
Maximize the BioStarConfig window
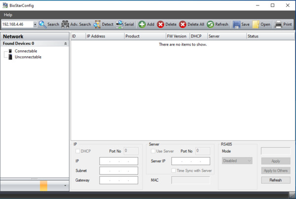[272, 5]
